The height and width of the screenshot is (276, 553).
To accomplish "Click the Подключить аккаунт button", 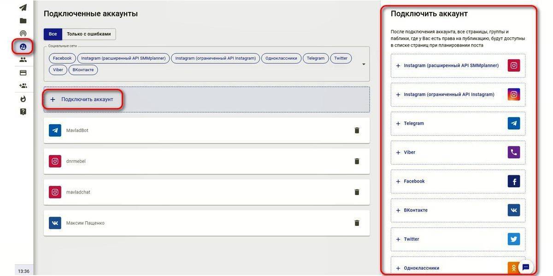I will (x=83, y=99).
